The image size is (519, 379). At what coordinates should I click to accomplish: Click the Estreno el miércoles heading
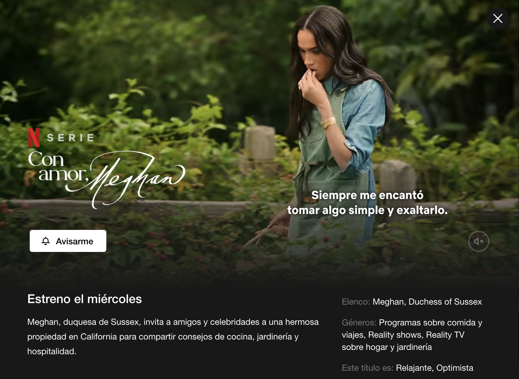pyautogui.click(x=85, y=299)
